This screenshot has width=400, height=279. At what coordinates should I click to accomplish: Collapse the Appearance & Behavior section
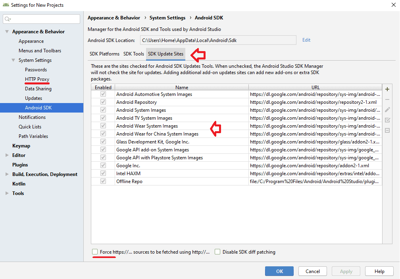click(x=7, y=31)
